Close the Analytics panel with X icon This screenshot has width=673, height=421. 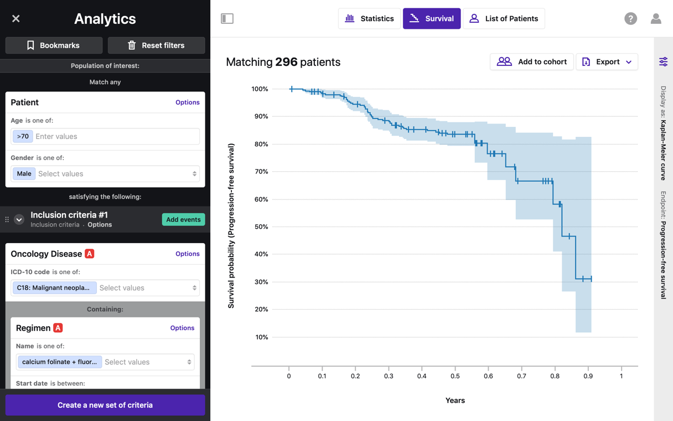pos(16,19)
